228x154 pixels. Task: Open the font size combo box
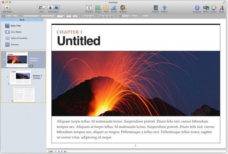point(61,16)
